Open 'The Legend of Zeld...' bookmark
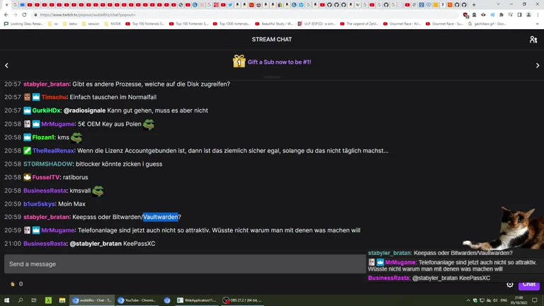This screenshot has width=544, height=306. click(358, 24)
